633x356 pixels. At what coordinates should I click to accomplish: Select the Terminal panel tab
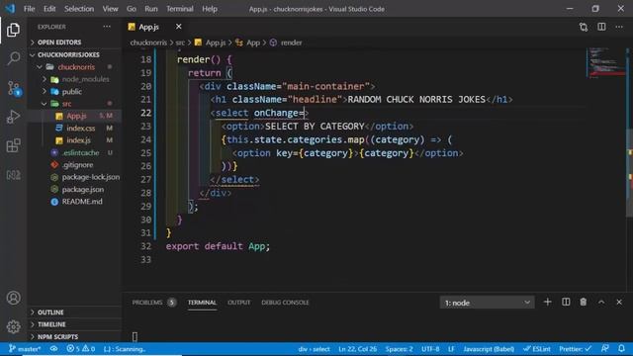point(202,303)
